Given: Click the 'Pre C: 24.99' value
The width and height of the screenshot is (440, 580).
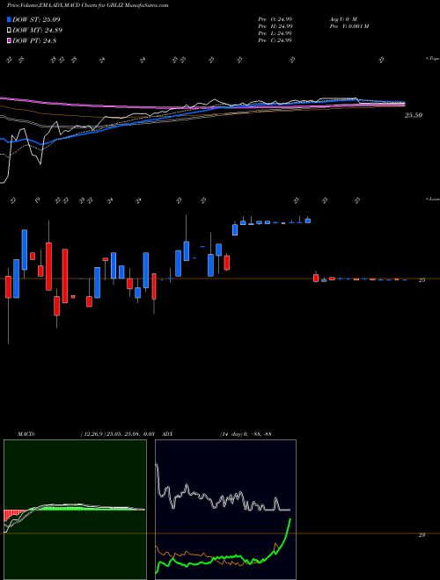Looking at the screenshot, I should pyautogui.click(x=275, y=40).
